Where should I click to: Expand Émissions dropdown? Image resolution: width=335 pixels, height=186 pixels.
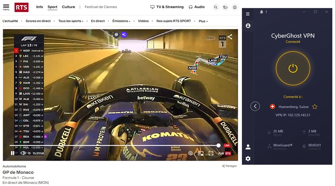point(121,21)
